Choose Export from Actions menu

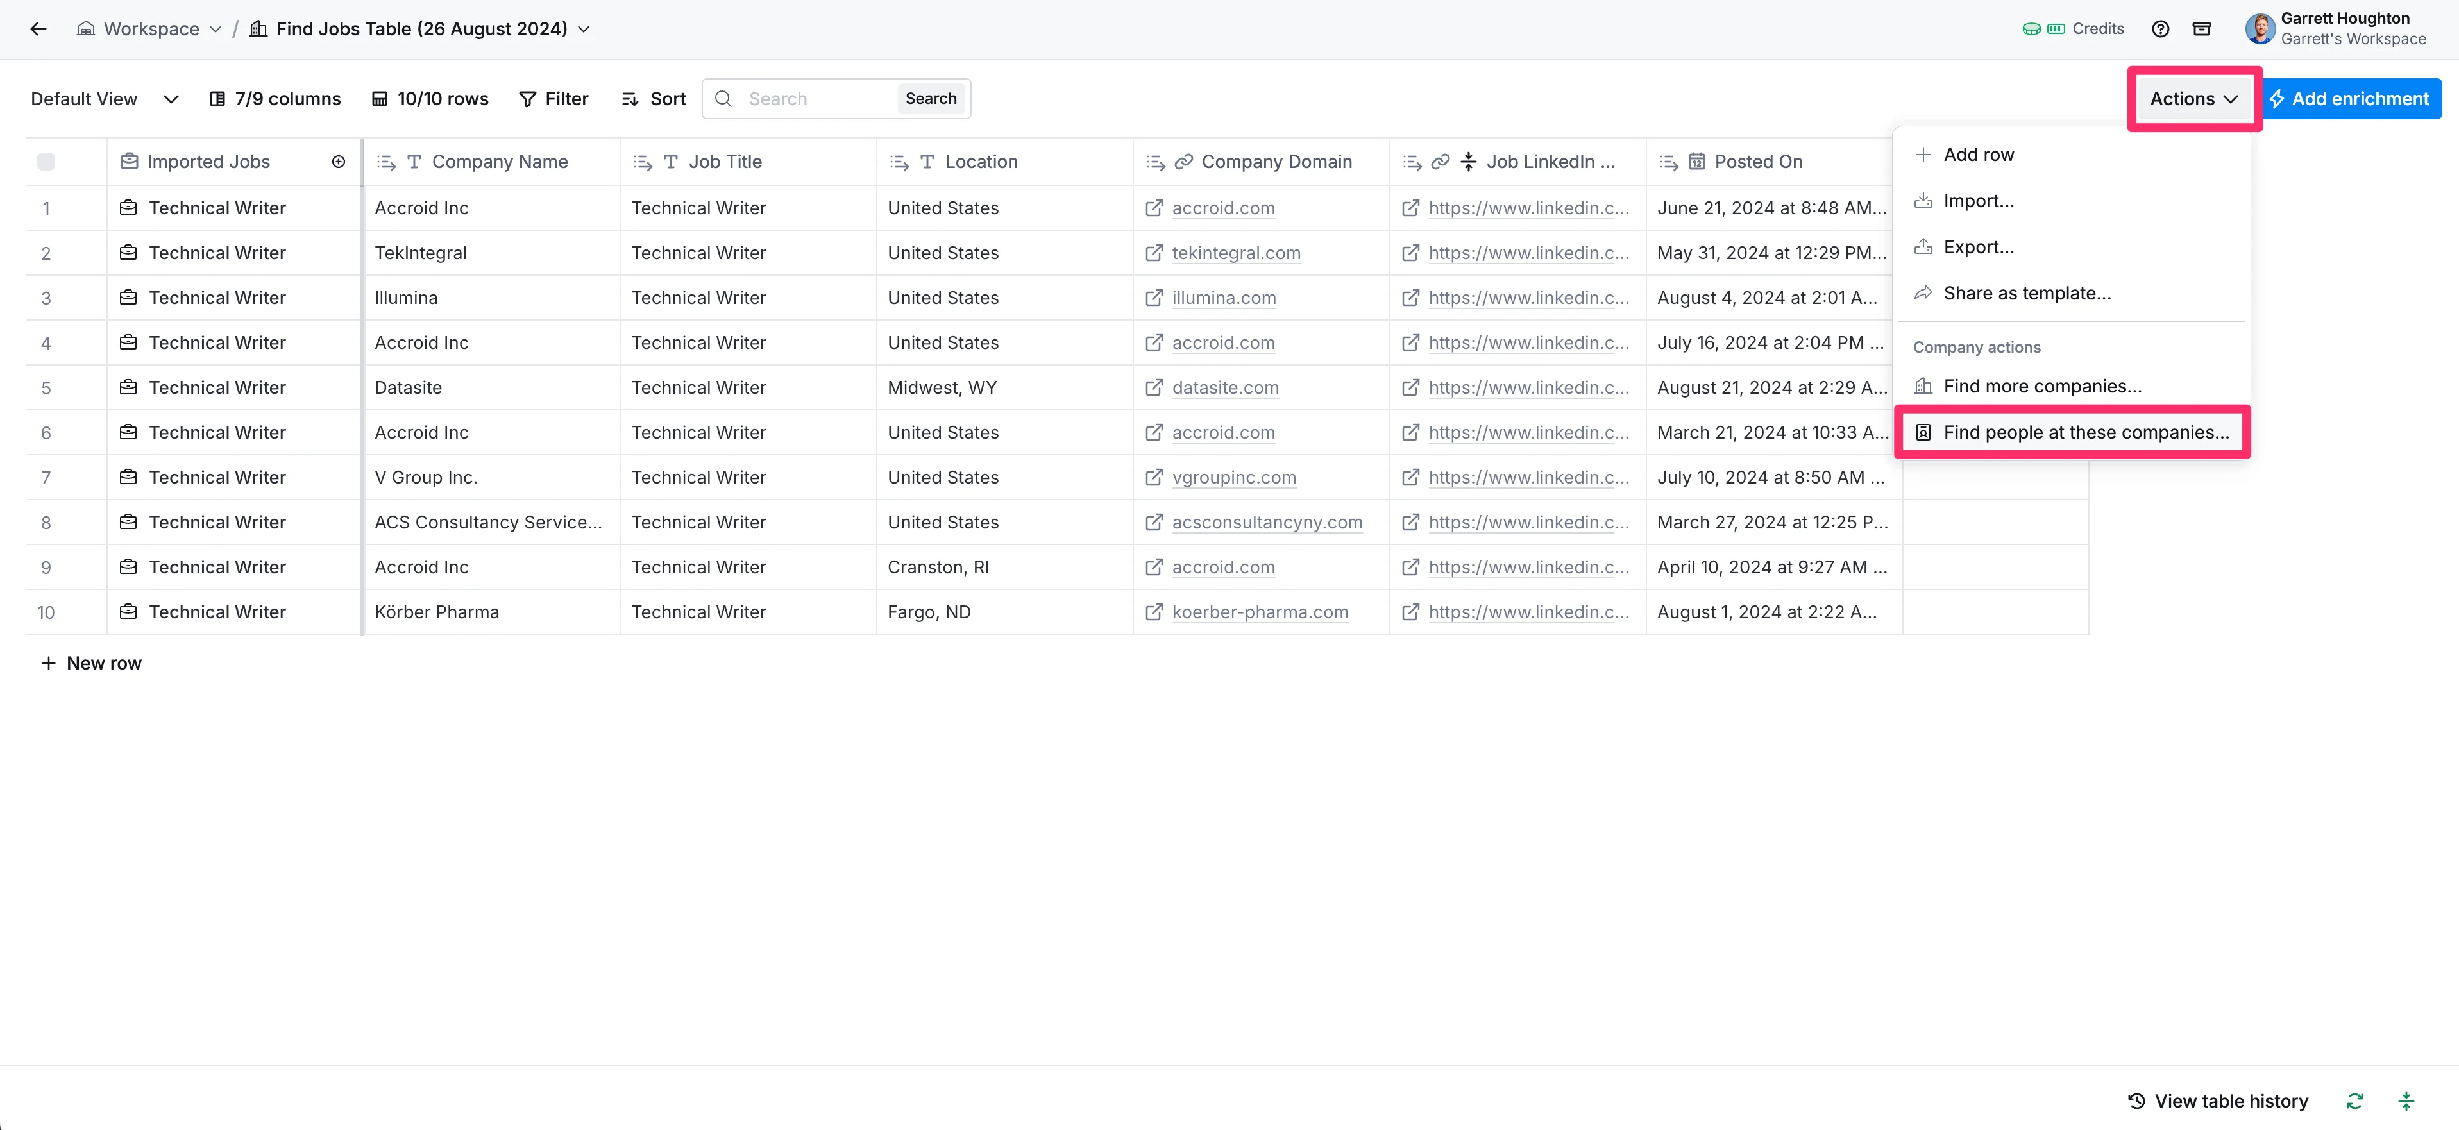point(1978,247)
